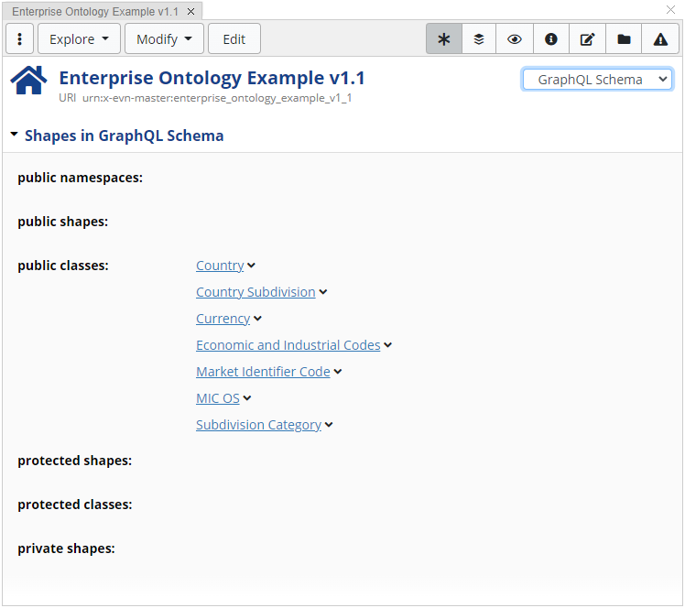
Task: Select the asterisk toolbar icon
Action: [444, 39]
